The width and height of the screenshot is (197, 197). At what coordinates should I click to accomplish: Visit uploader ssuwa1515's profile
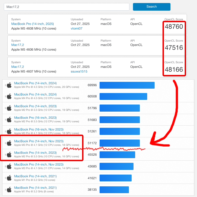pos(79,71)
